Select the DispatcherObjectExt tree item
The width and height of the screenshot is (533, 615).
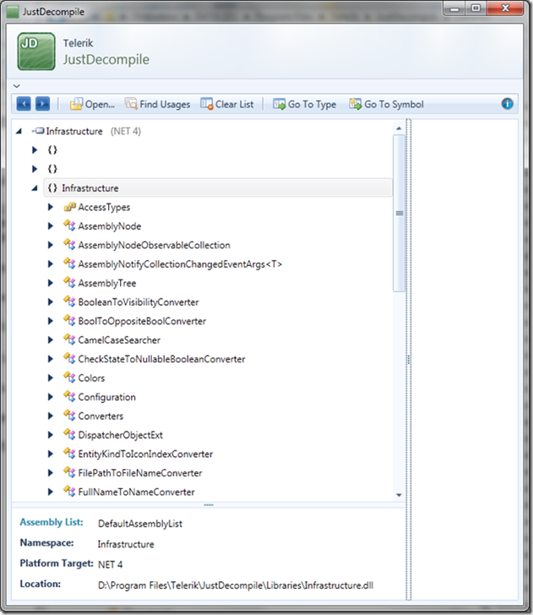click(x=121, y=435)
